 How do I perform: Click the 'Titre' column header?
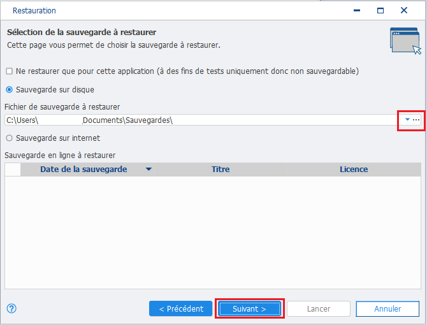pos(221,170)
